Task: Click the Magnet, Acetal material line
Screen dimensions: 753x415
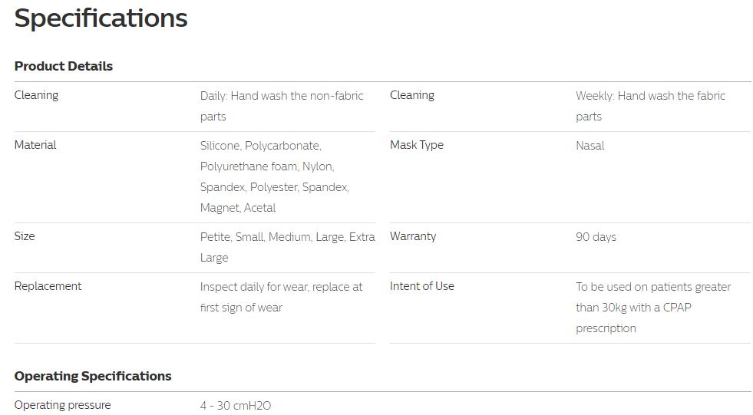Action: click(238, 208)
